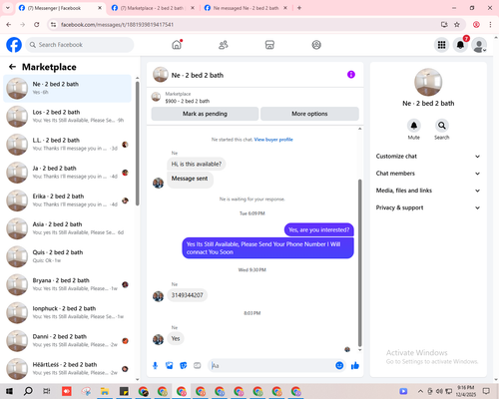Open the tab search dropdown arrow
499x399 pixels.
click(x=8, y=8)
